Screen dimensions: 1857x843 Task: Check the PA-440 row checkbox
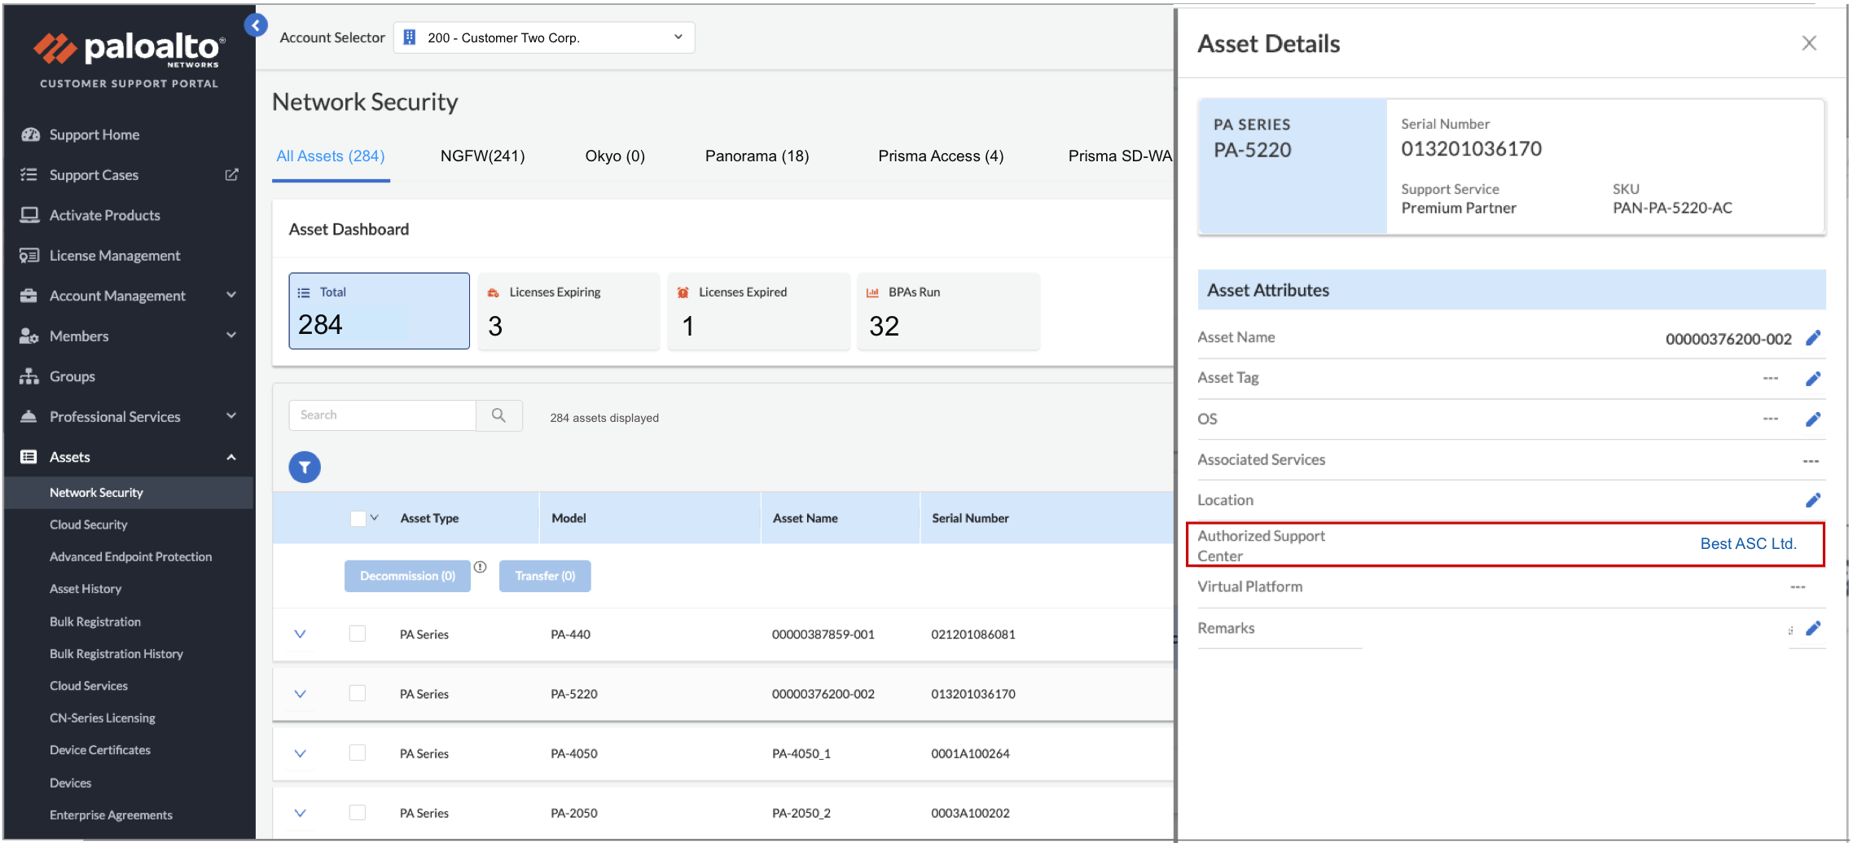[358, 634]
